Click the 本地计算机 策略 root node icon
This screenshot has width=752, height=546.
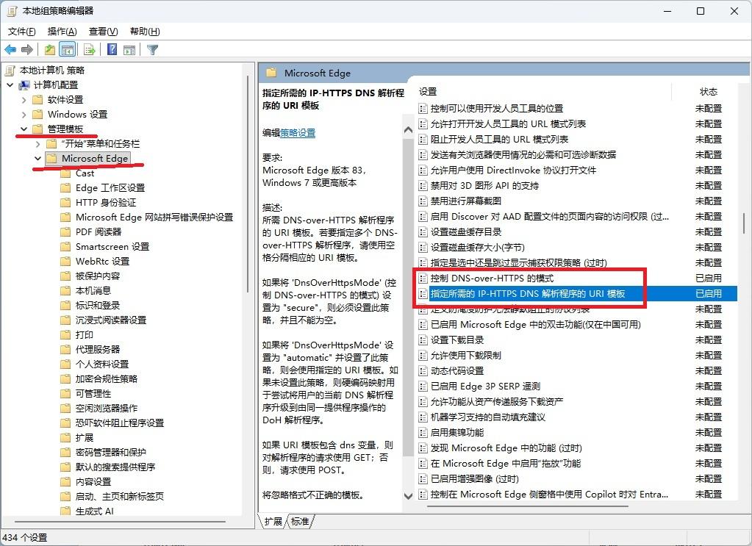10,71
